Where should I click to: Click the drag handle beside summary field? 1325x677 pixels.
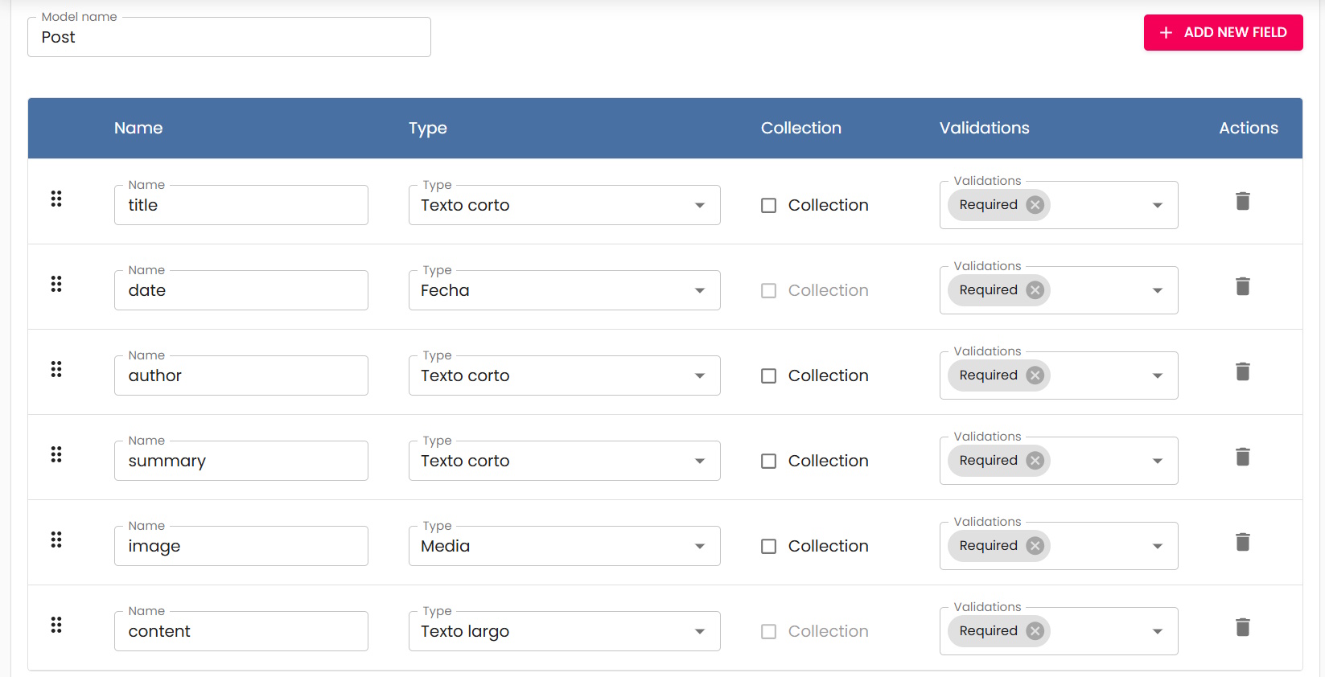click(x=56, y=455)
